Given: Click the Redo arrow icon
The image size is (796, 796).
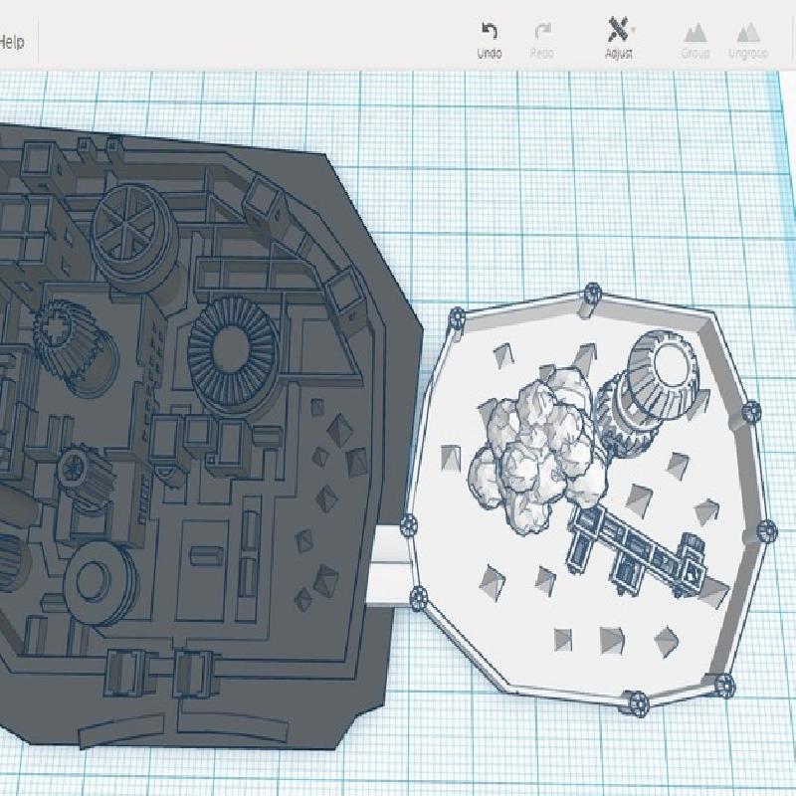Looking at the screenshot, I should tap(542, 33).
